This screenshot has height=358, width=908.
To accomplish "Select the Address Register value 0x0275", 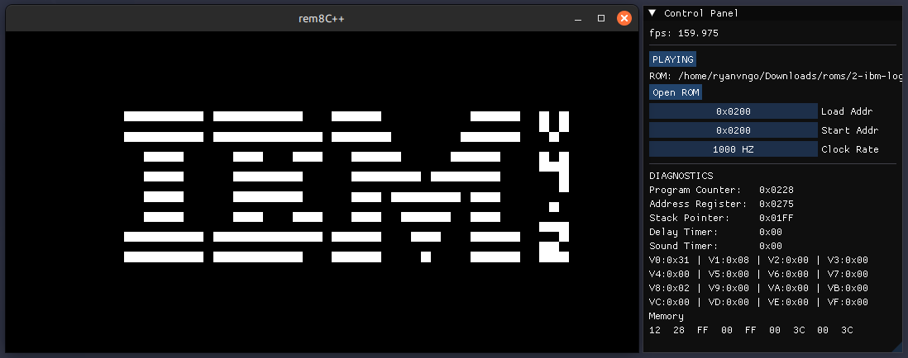I will click(777, 204).
